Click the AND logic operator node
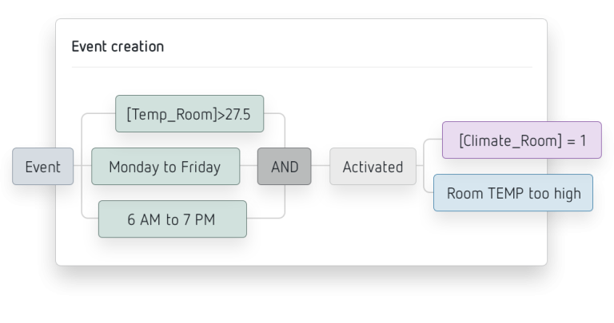Viewport: 614px width, 323px height. pyautogui.click(x=285, y=167)
